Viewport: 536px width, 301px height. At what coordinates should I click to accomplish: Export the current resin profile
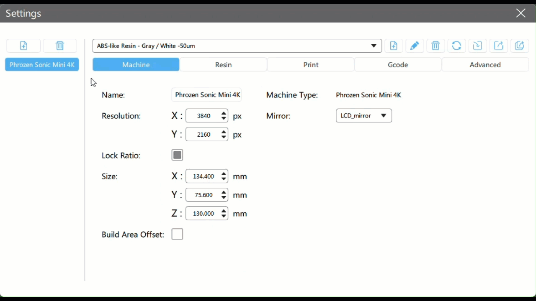[x=499, y=46]
